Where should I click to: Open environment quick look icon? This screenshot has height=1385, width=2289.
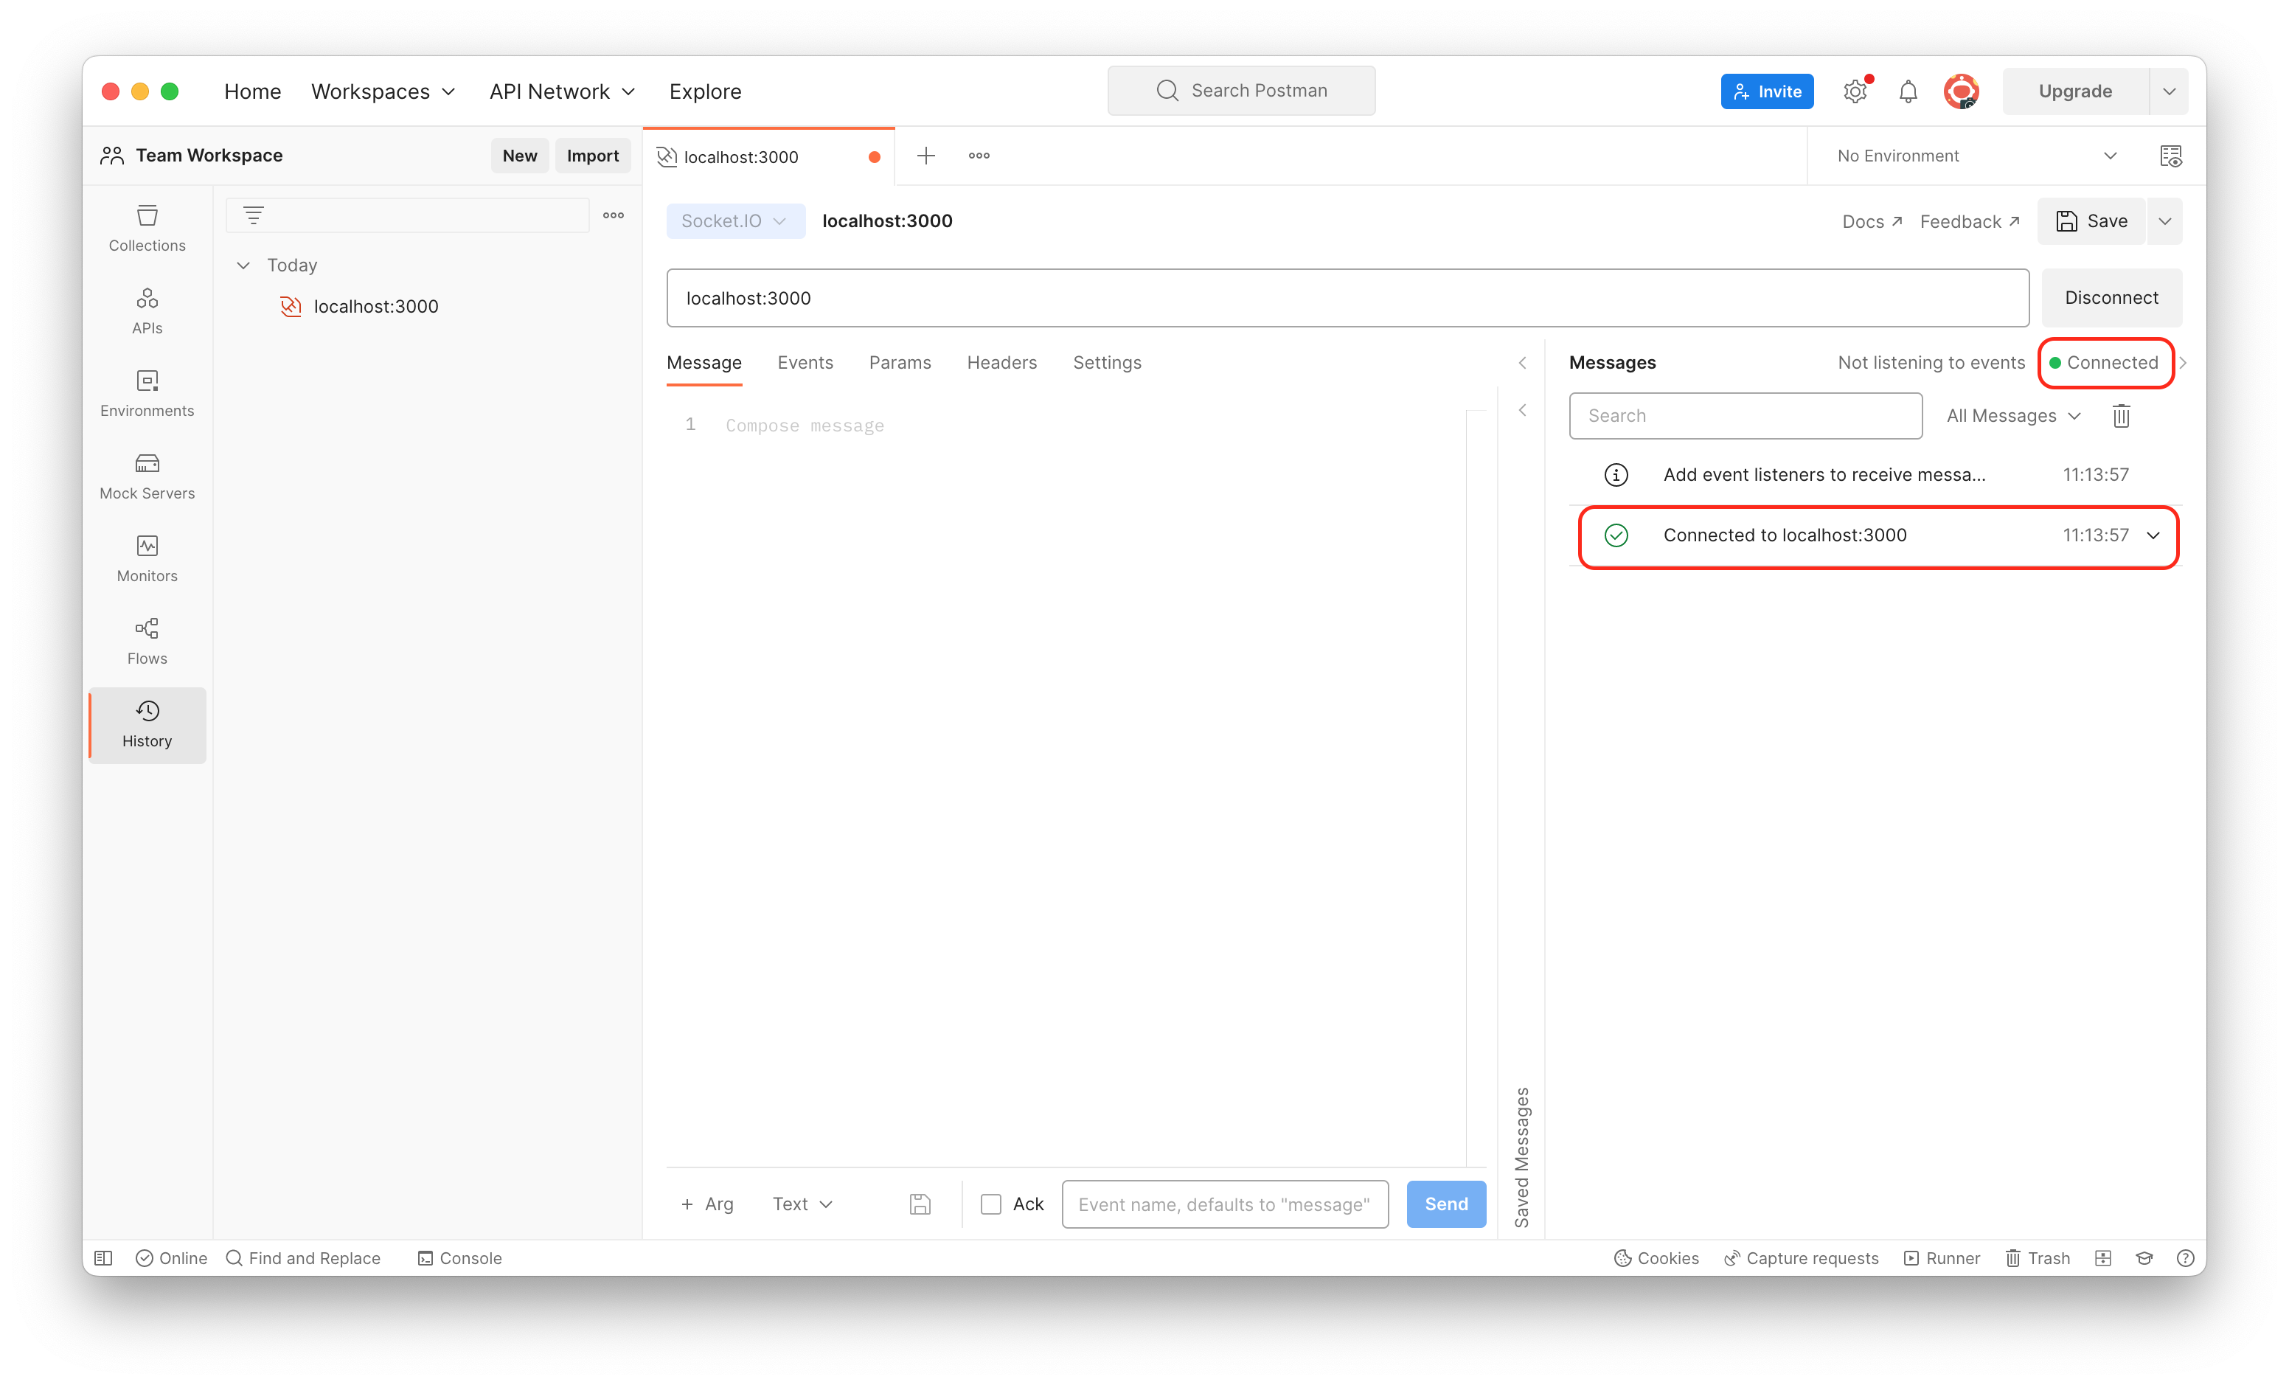[x=2170, y=156]
